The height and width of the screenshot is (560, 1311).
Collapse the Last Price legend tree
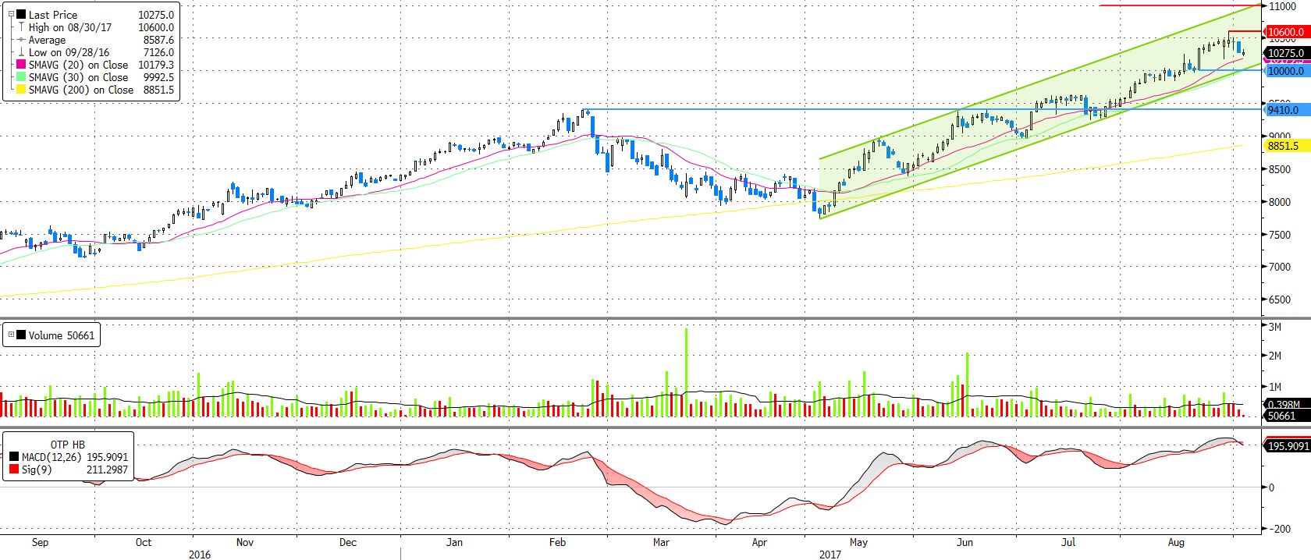point(11,14)
